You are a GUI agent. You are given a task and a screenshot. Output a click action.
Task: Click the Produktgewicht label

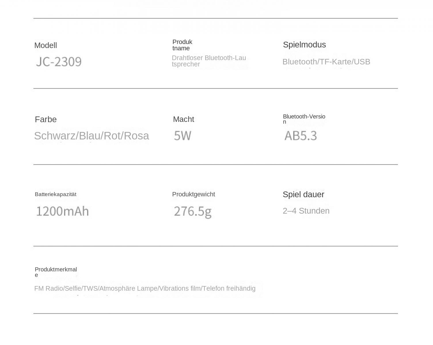193,194
